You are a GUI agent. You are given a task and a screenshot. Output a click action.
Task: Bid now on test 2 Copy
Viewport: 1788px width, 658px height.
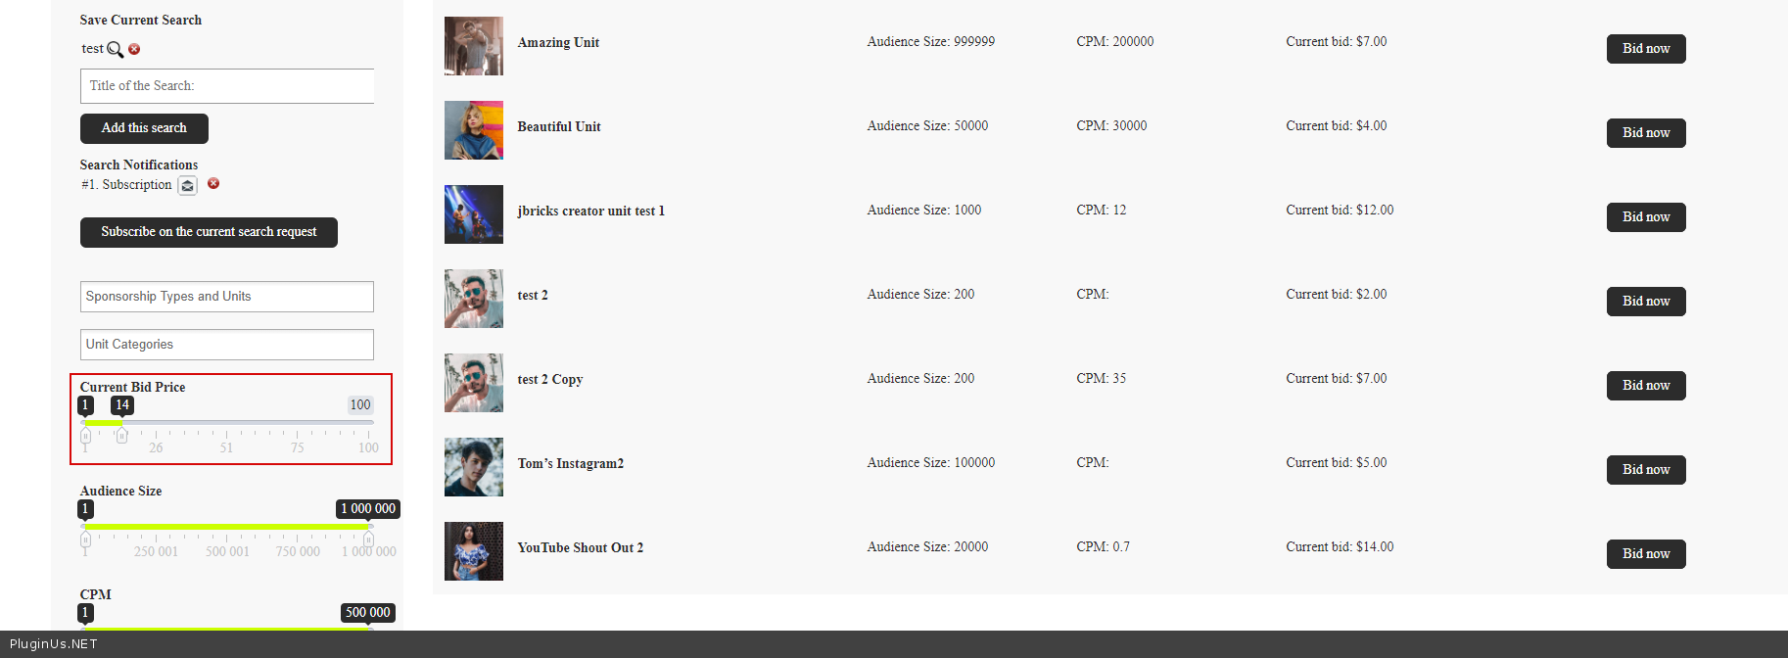tap(1646, 386)
